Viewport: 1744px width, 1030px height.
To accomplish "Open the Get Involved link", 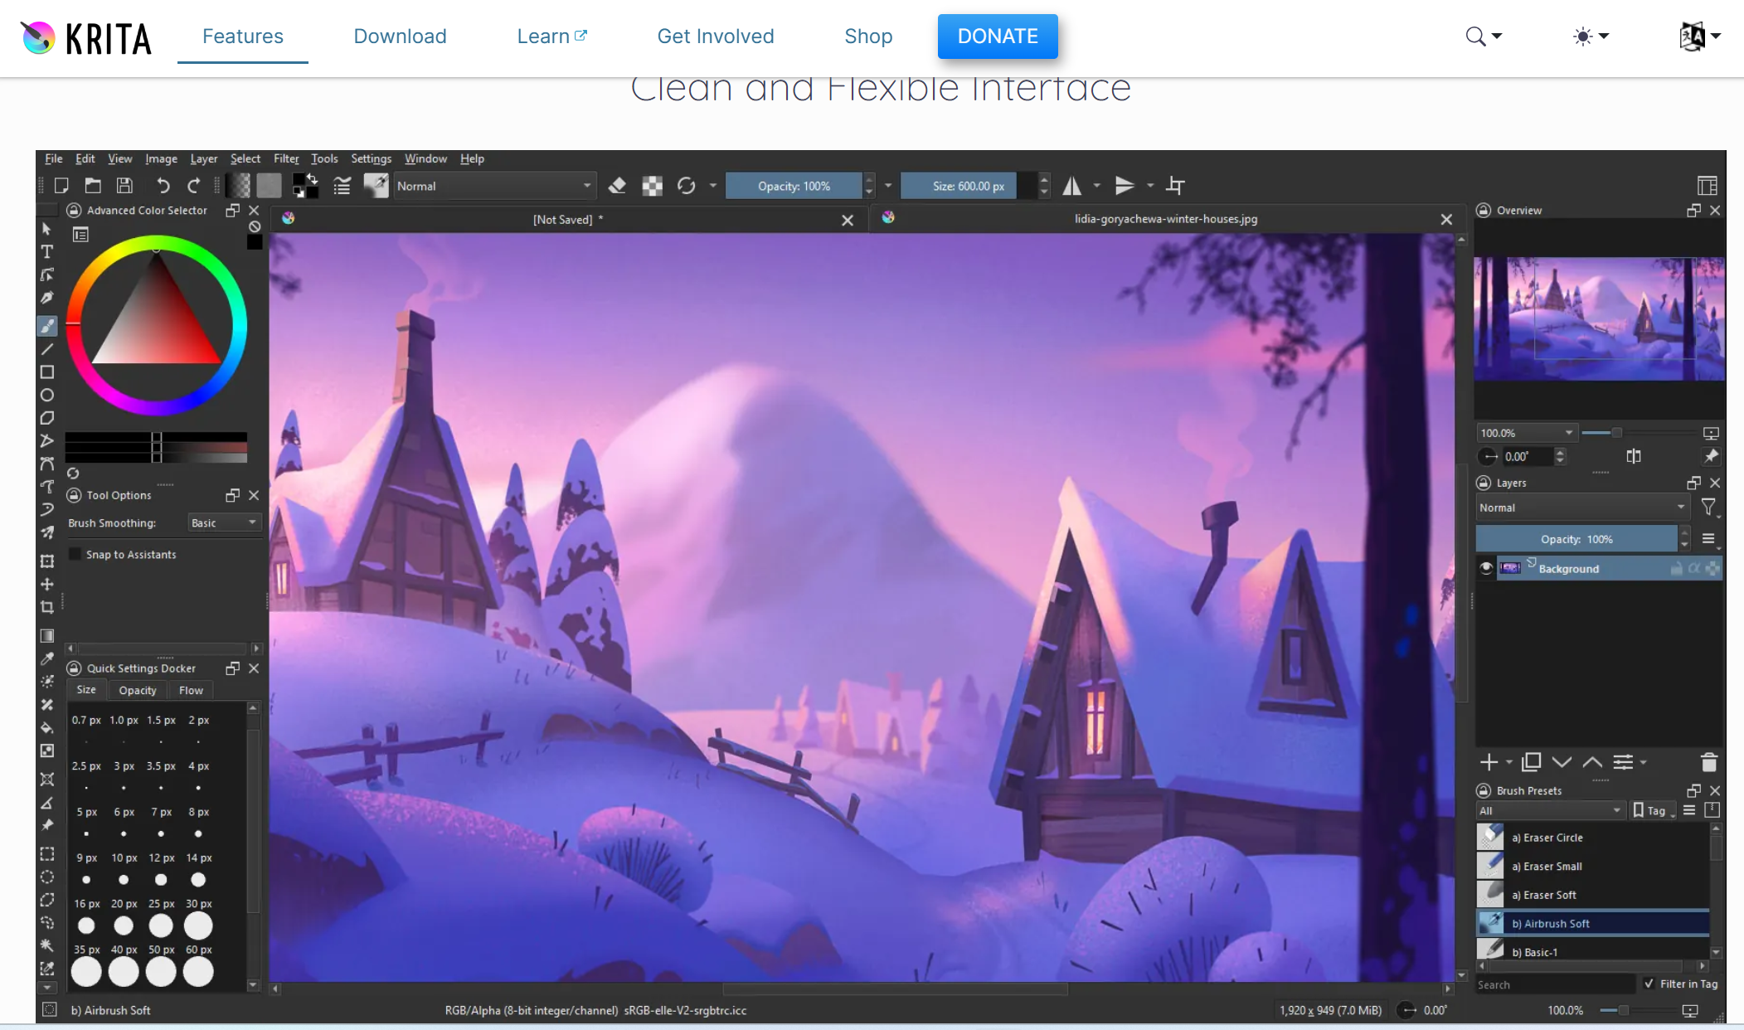I will pos(716,36).
